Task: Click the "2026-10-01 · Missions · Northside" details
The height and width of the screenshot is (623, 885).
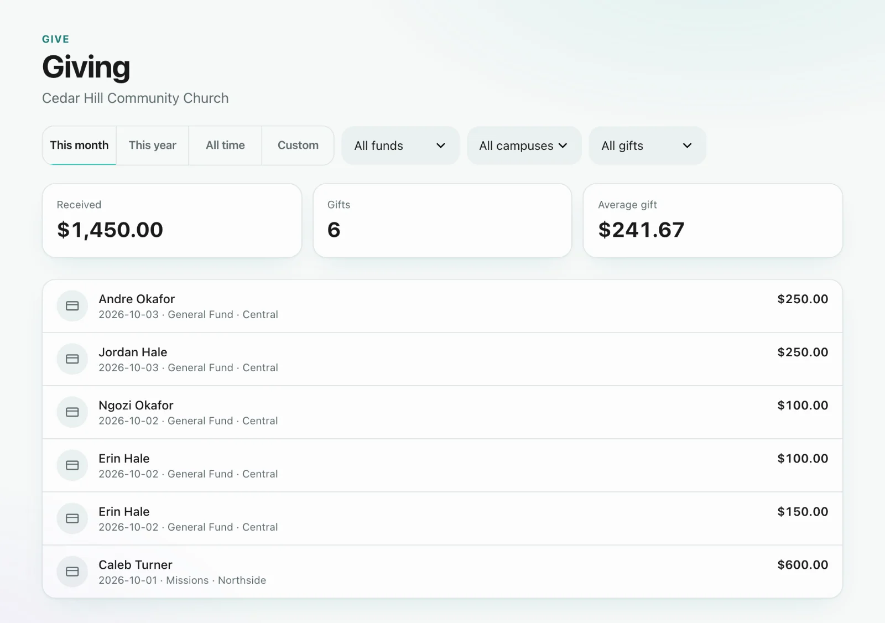Action: pyautogui.click(x=183, y=580)
